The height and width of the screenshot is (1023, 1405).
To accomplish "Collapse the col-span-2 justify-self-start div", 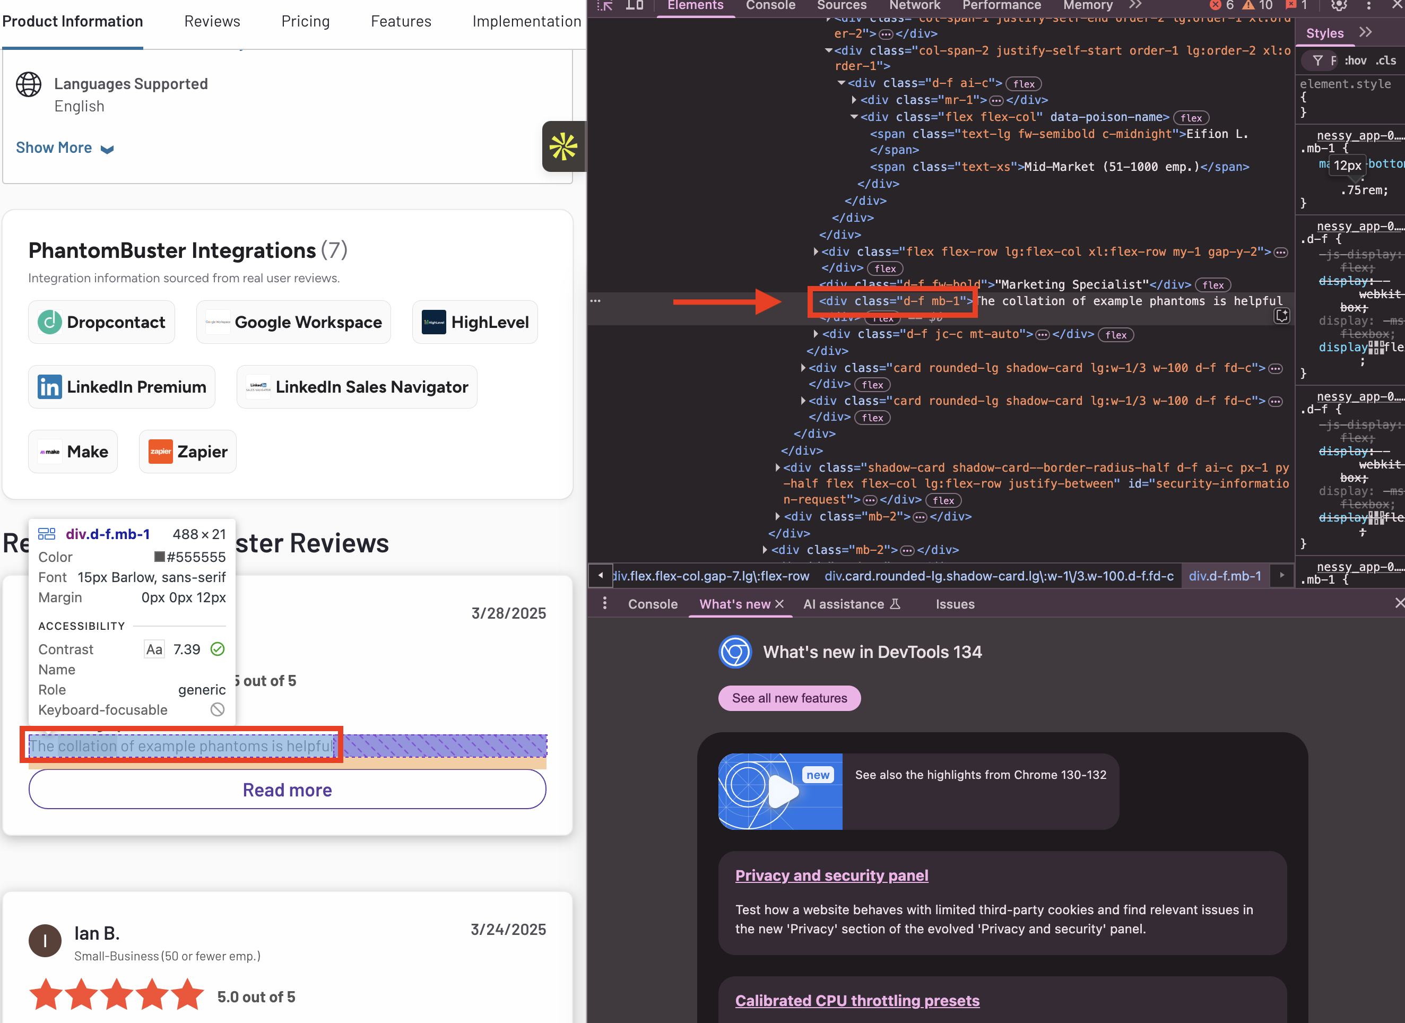I will [x=828, y=51].
